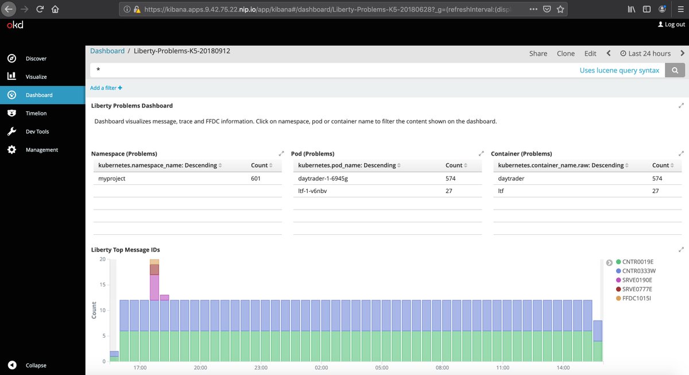Open Last 24 hours time picker
The image size is (689, 375).
tap(645, 53)
